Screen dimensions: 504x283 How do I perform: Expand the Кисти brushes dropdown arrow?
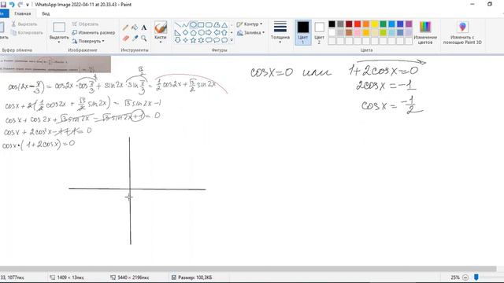(x=161, y=42)
